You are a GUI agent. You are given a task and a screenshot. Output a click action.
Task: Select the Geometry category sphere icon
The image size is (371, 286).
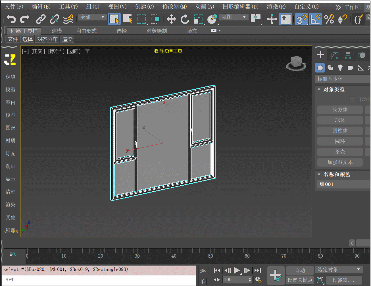pos(320,68)
